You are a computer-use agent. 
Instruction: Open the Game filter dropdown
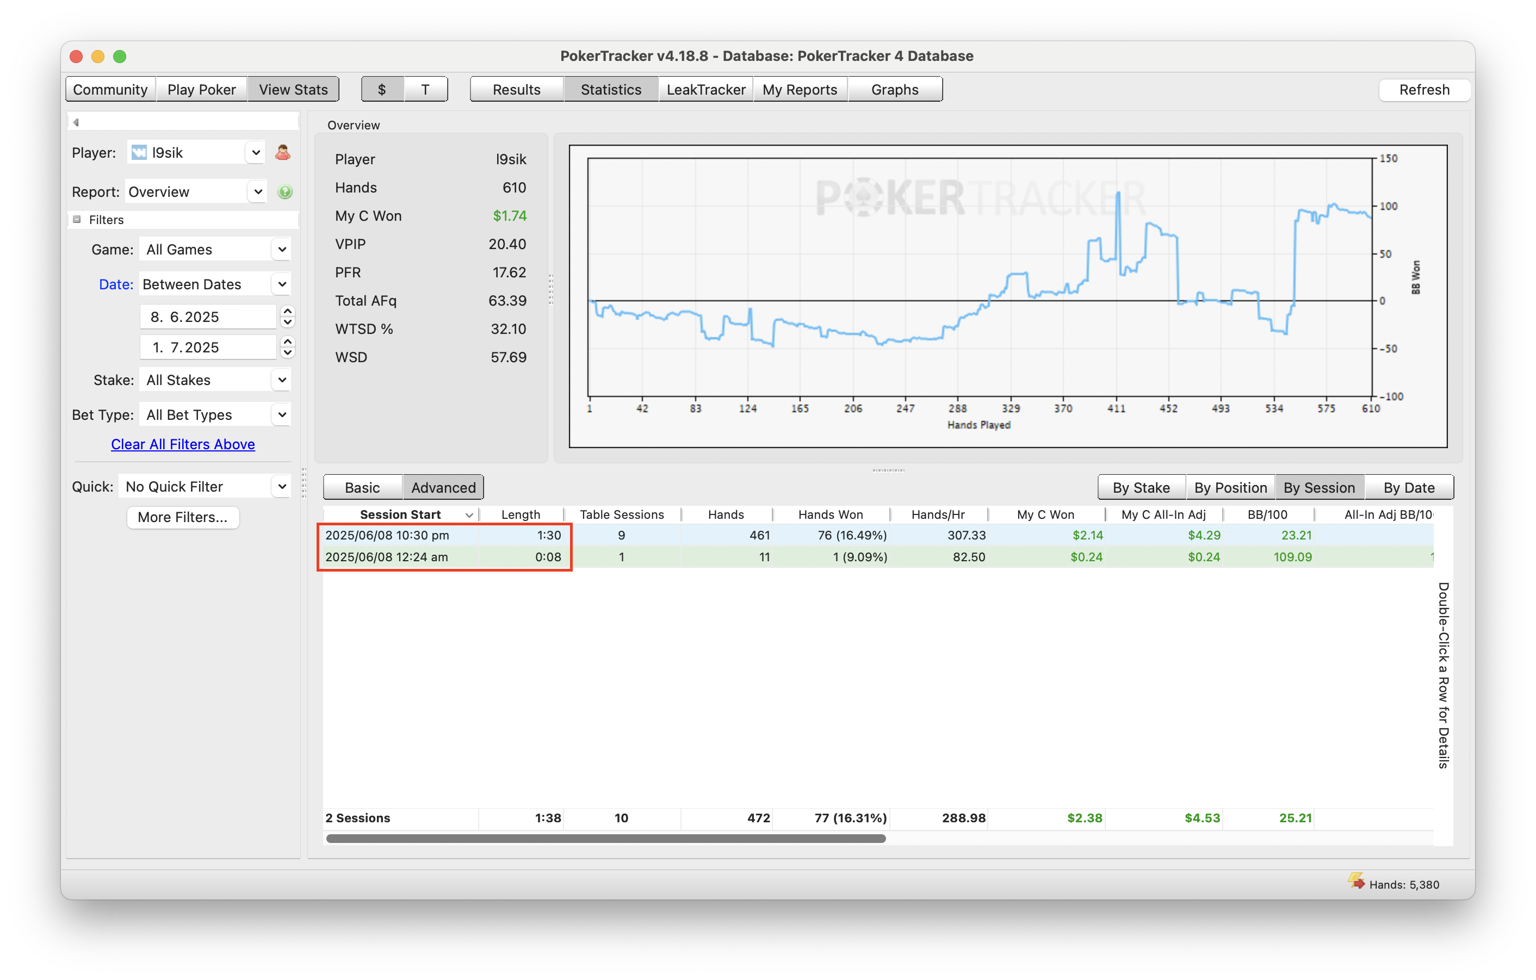point(282,250)
